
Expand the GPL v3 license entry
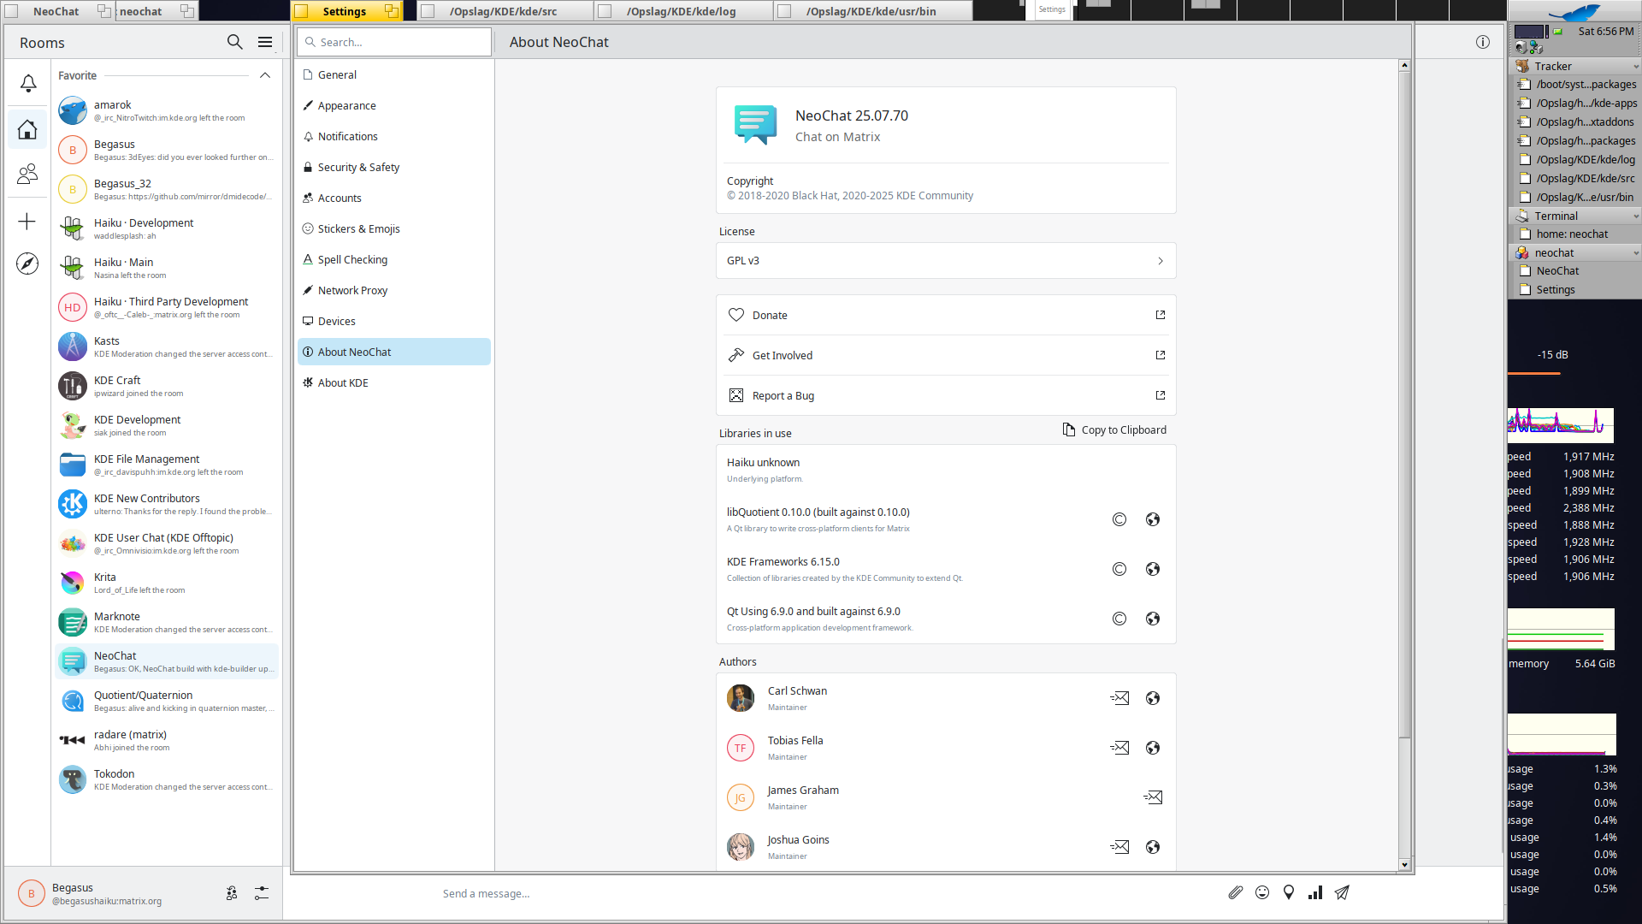tap(945, 261)
